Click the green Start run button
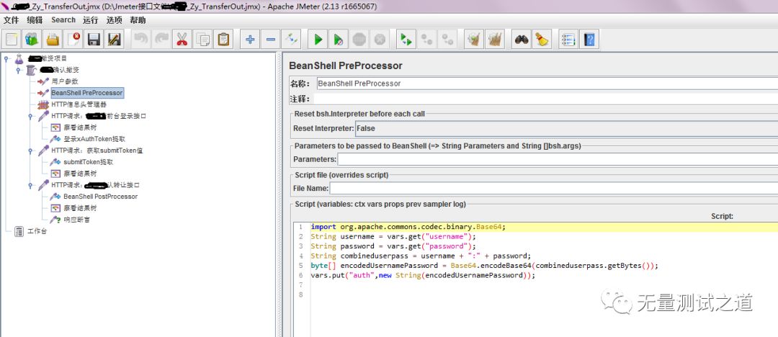Viewport: 778px width, 337px height. (318, 40)
